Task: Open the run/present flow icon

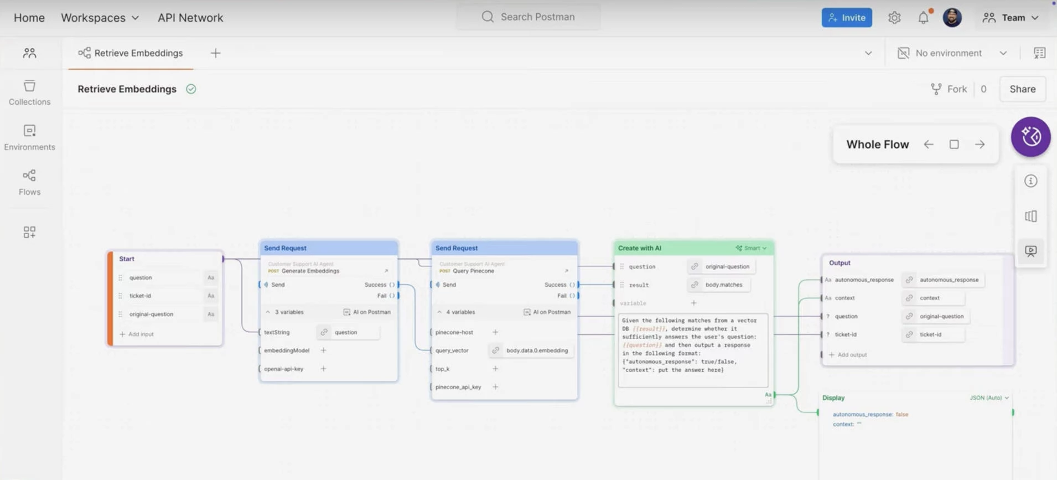Action: pyautogui.click(x=1030, y=251)
